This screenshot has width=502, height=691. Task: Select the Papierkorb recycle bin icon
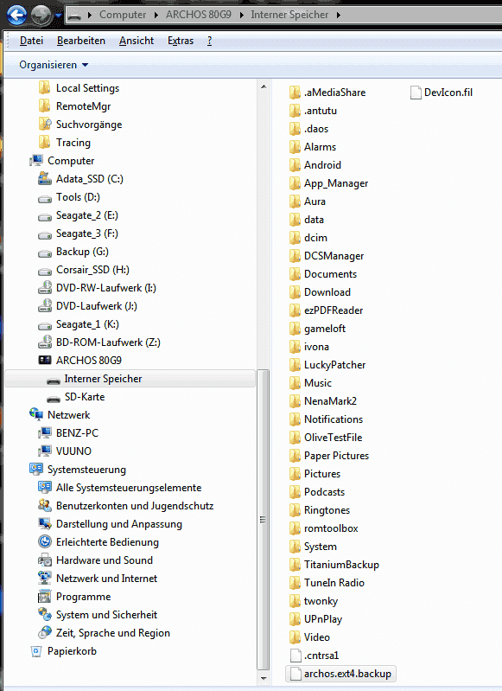[36, 651]
